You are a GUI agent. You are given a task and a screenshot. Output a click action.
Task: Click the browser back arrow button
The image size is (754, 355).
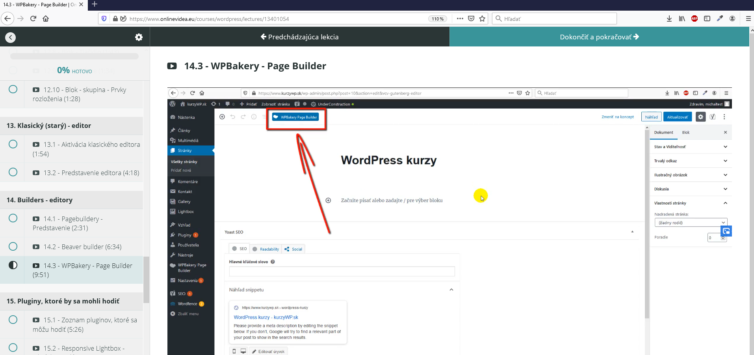tap(8, 18)
